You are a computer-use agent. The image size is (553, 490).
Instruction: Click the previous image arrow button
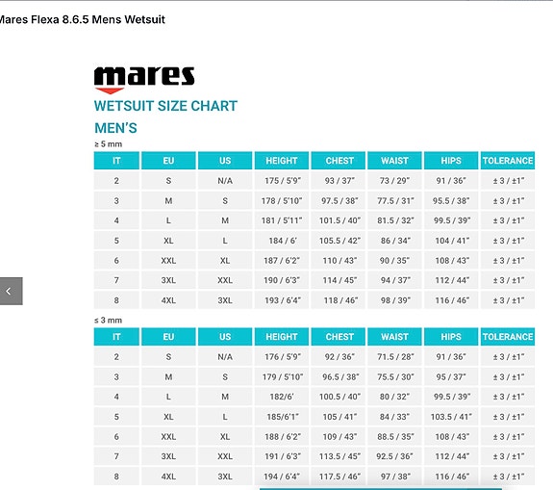click(x=11, y=291)
